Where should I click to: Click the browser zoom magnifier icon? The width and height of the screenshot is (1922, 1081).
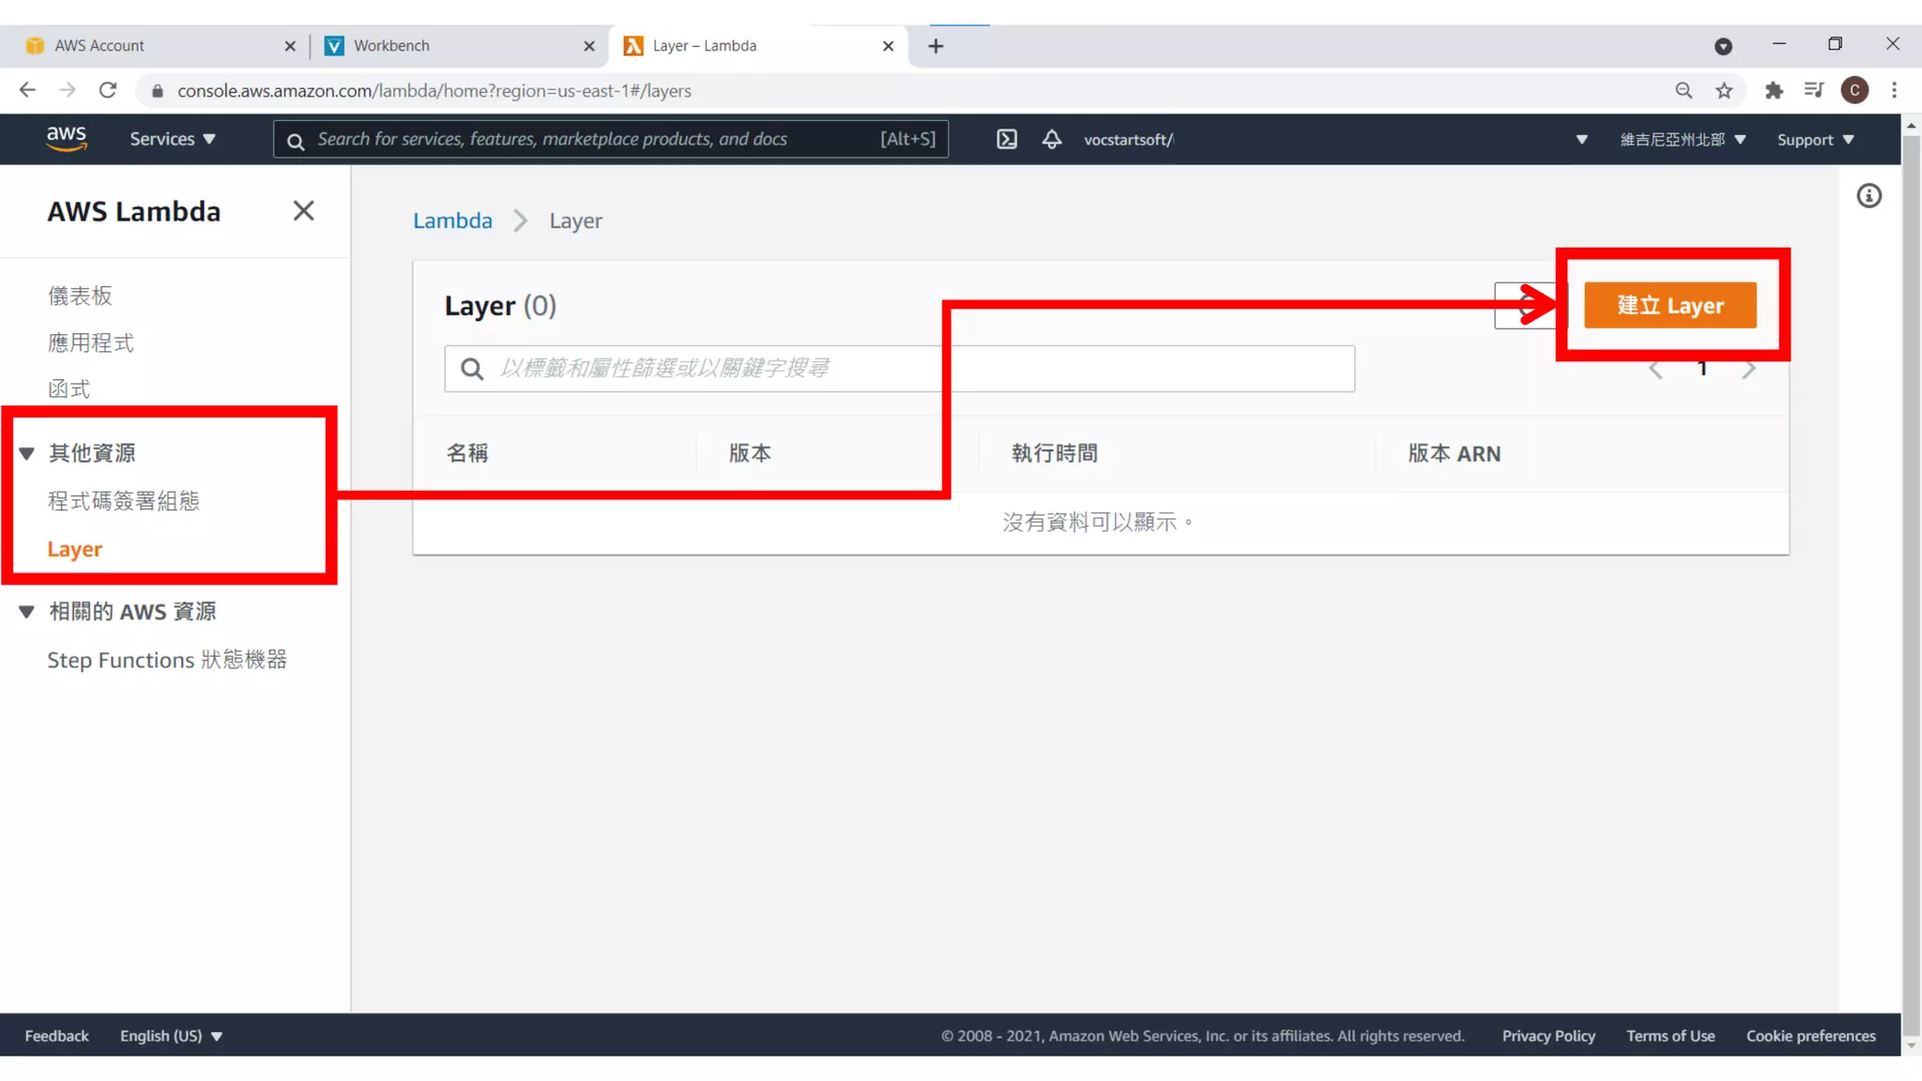1684,90
